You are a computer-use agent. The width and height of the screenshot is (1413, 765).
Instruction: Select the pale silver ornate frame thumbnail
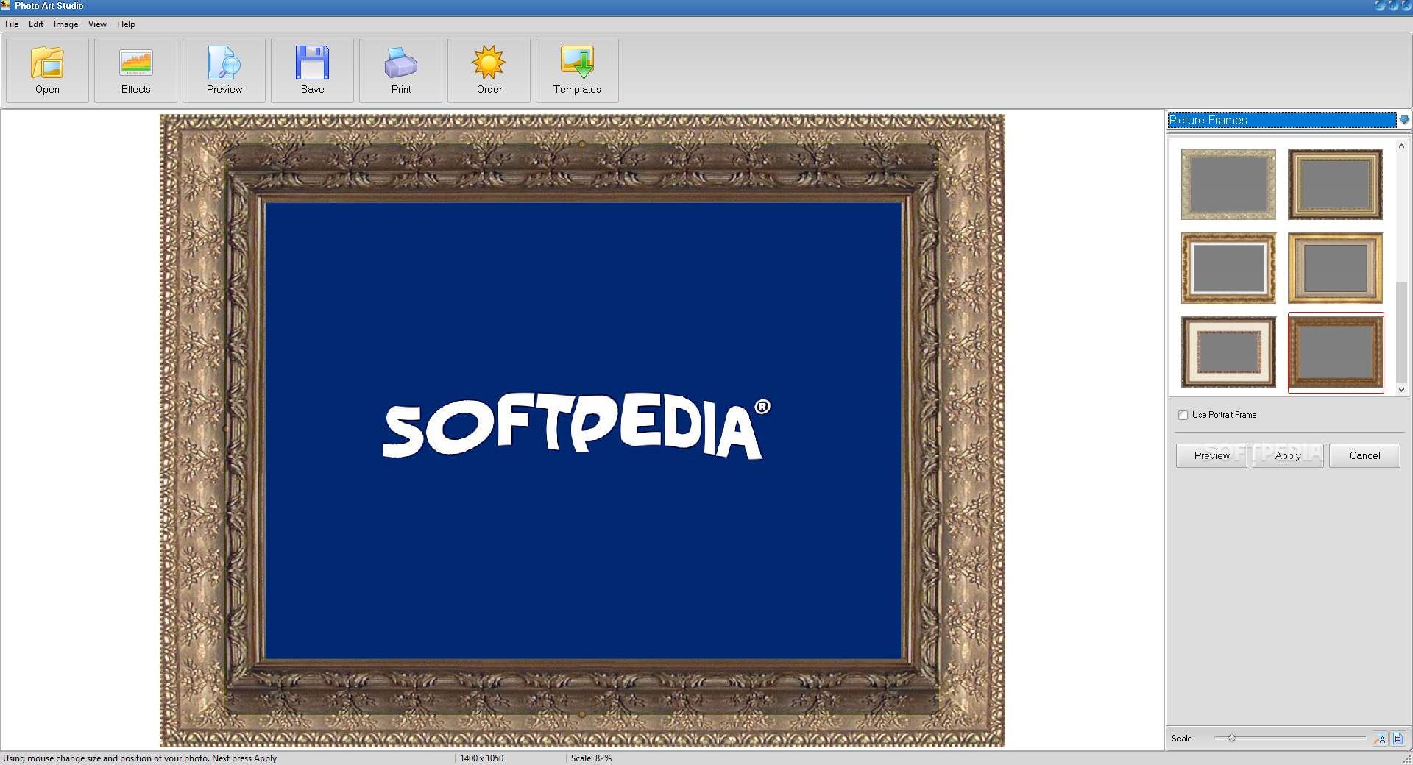[1228, 184]
